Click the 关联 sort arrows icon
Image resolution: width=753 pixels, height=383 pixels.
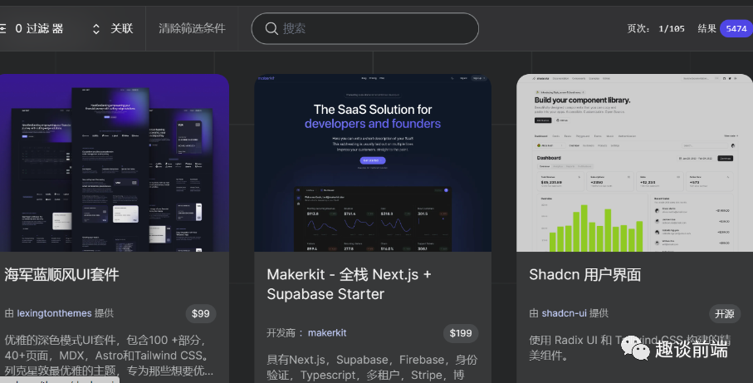96,29
